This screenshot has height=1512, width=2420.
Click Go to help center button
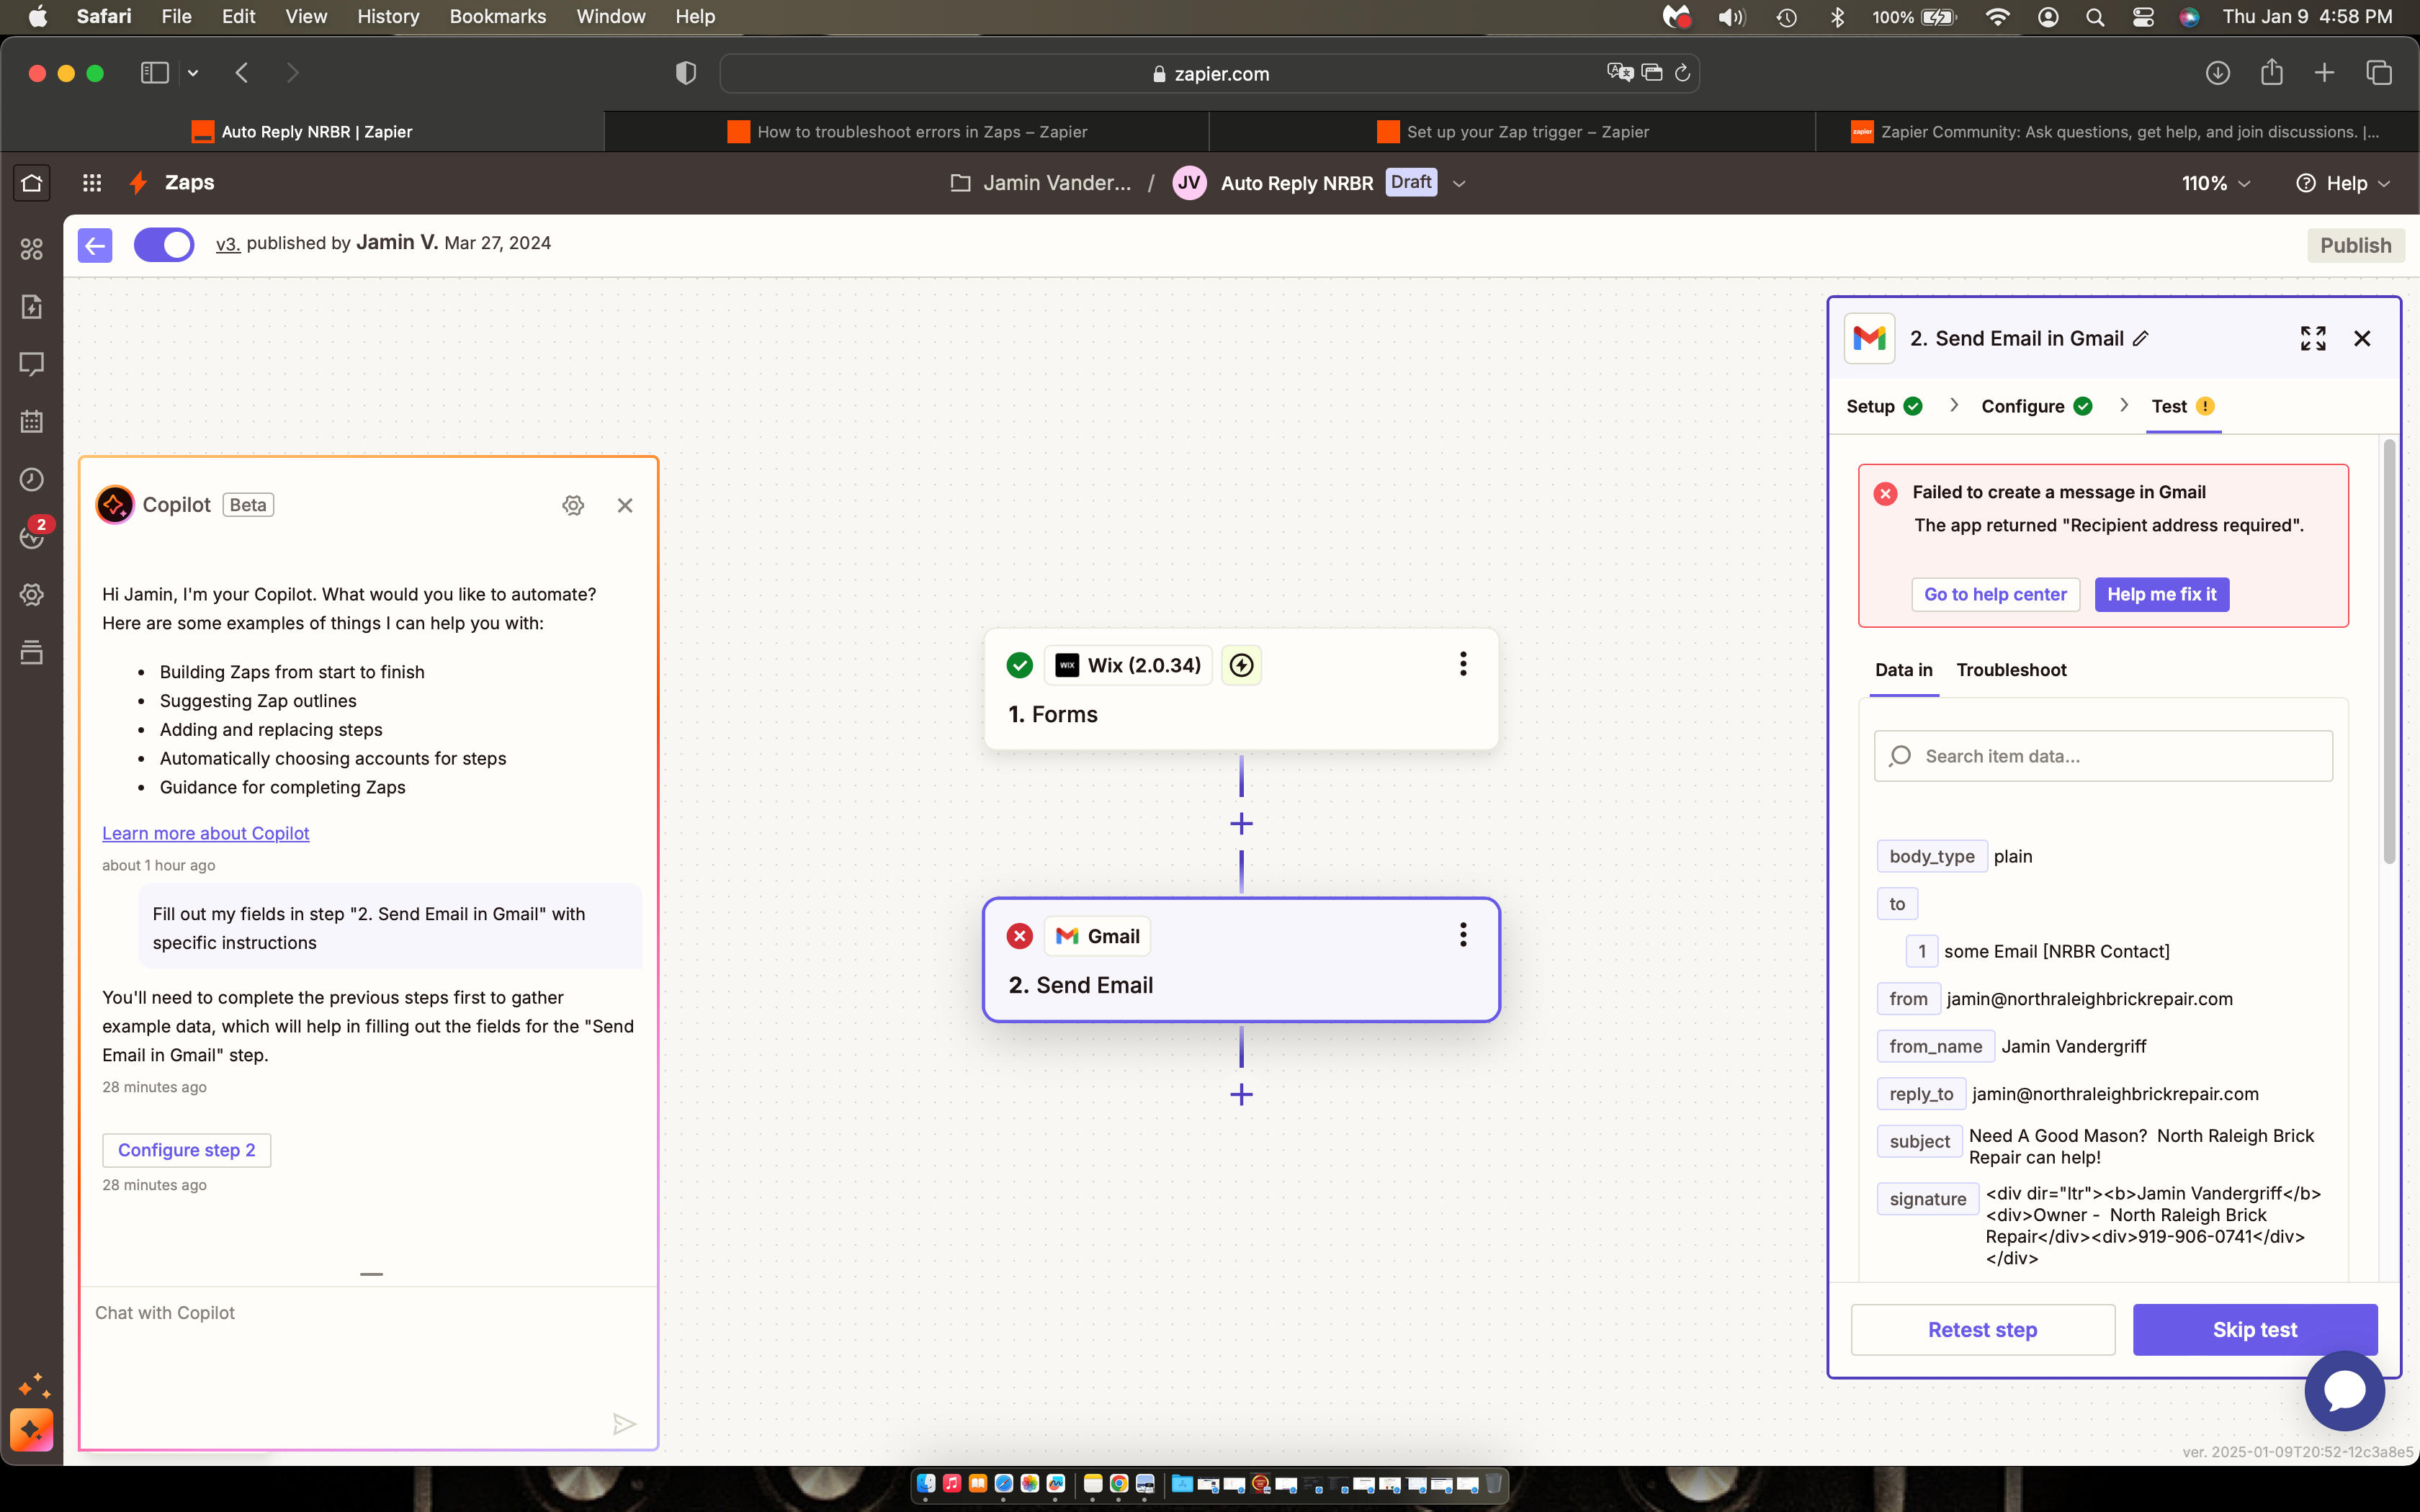(1995, 595)
